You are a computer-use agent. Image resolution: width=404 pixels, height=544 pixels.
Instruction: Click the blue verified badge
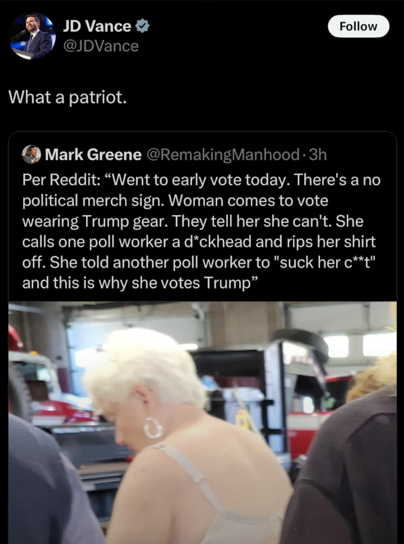142,26
